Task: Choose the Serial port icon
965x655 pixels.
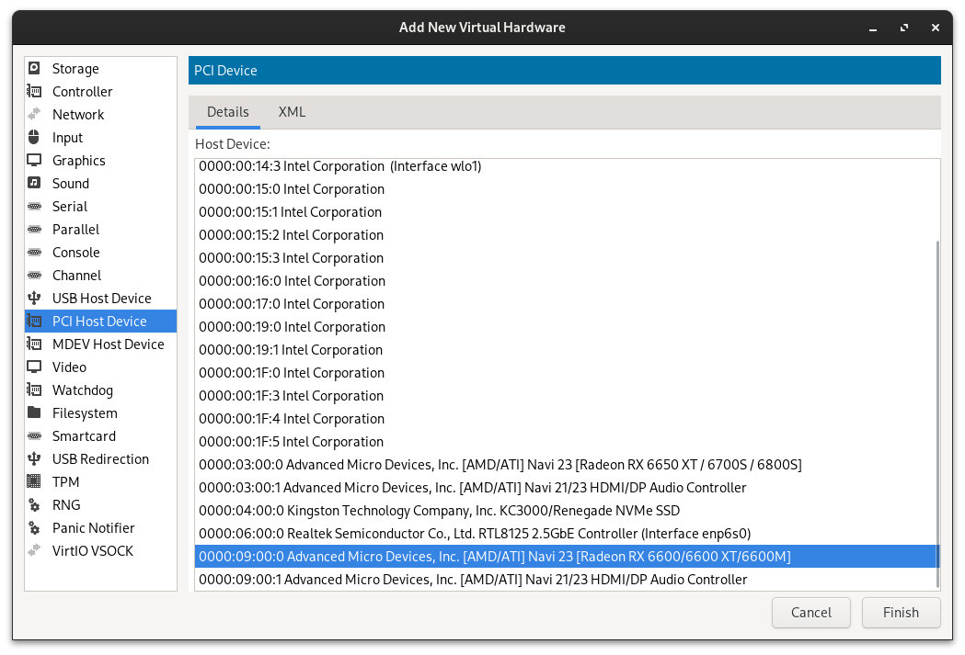Action: tap(34, 207)
